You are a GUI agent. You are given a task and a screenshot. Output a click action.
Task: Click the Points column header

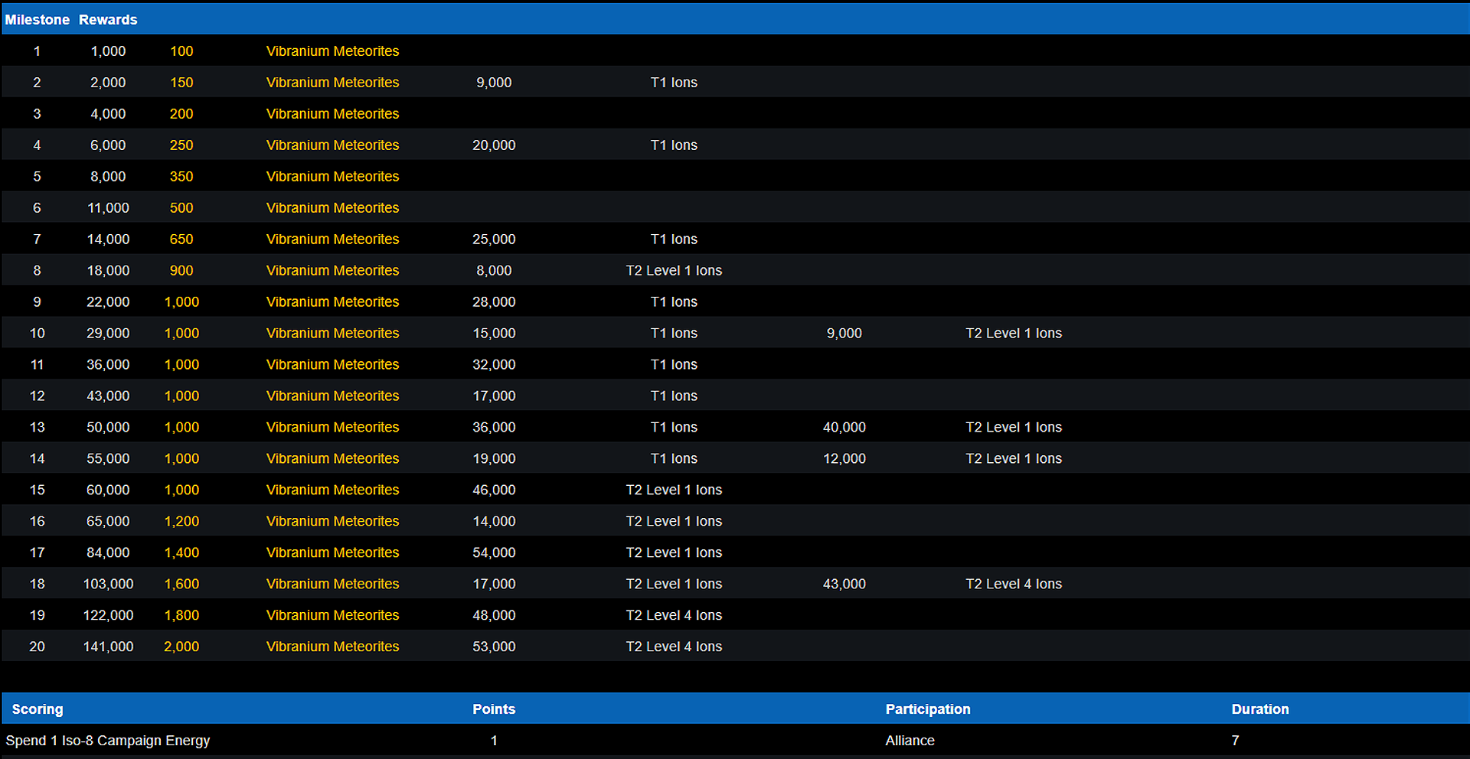pyautogui.click(x=494, y=709)
